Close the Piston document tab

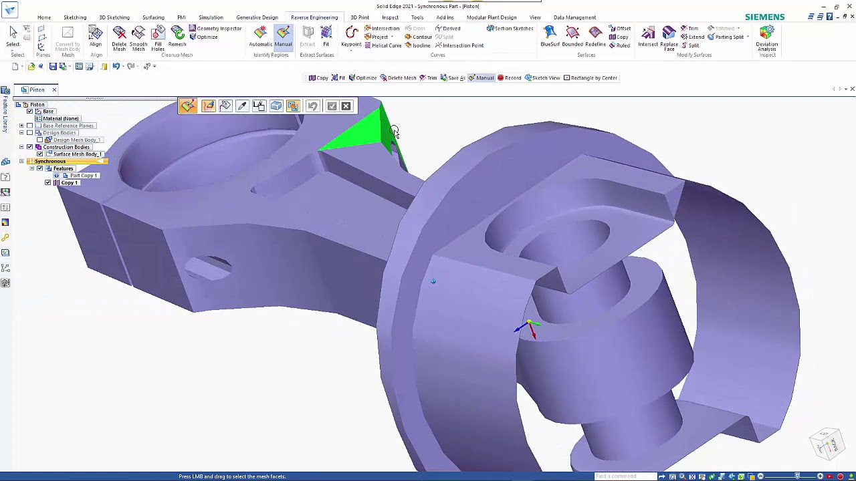pos(54,90)
